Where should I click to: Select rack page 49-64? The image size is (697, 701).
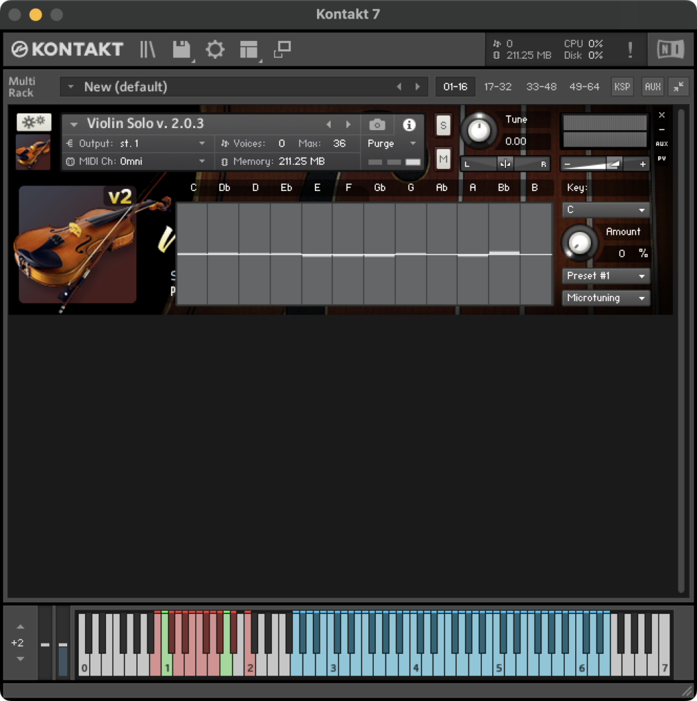pos(584,87)
